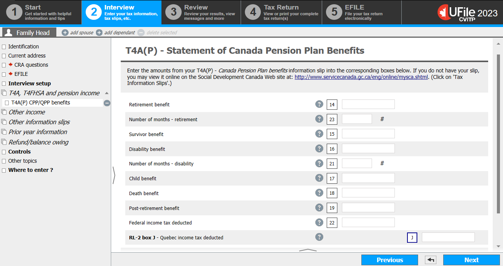Open the Service Canada website link
This screenshot has height=266, width=503.
tap(362, 77)
